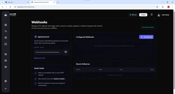Open the media image icon in sidebar

click(x=6, y=44)
